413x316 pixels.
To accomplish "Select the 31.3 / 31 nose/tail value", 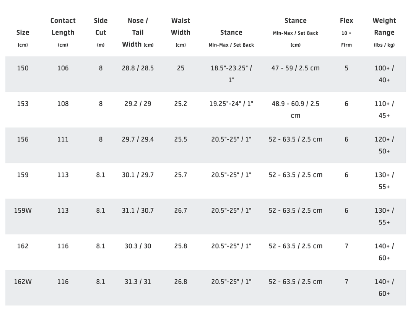I will (x=138, y=282).
